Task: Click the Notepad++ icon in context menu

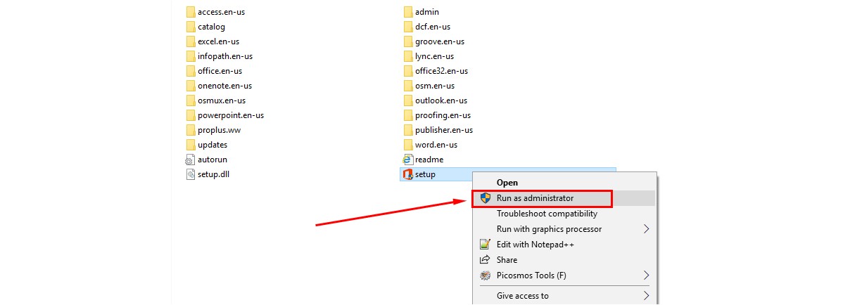Action: pyautogui.click(x=485, y=245)
